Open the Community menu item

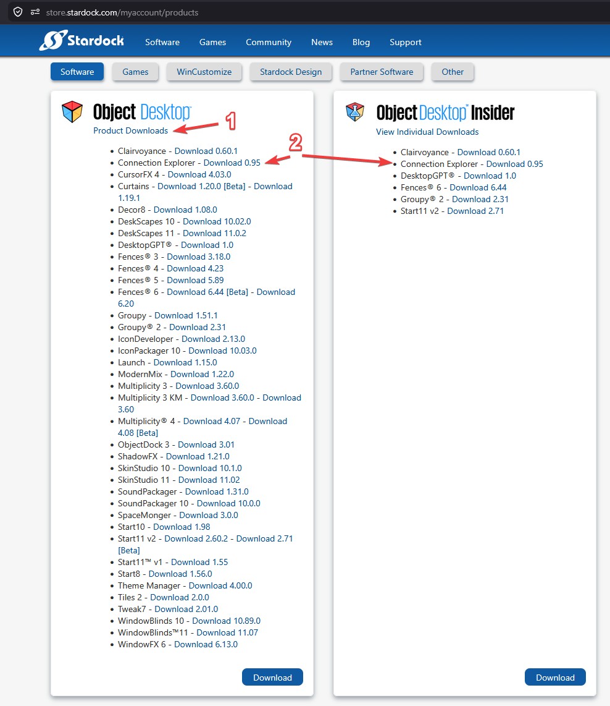coord(269,42)
